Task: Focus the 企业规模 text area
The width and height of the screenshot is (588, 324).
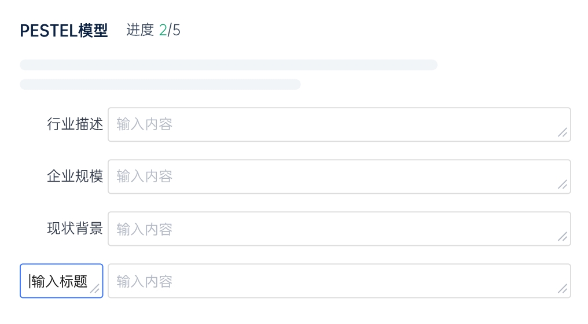Action: tap(339, 176)
